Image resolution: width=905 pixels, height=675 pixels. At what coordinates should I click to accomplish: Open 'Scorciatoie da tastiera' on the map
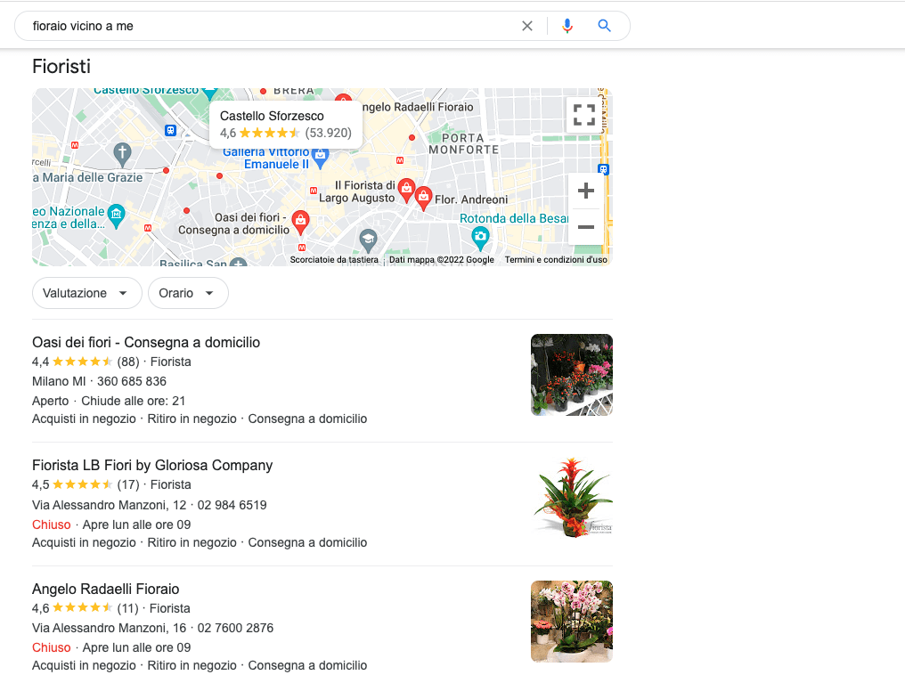334,260
